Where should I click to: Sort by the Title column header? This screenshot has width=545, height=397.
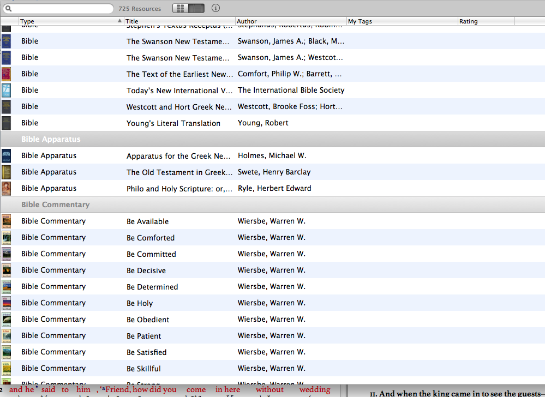pos(179,21)
